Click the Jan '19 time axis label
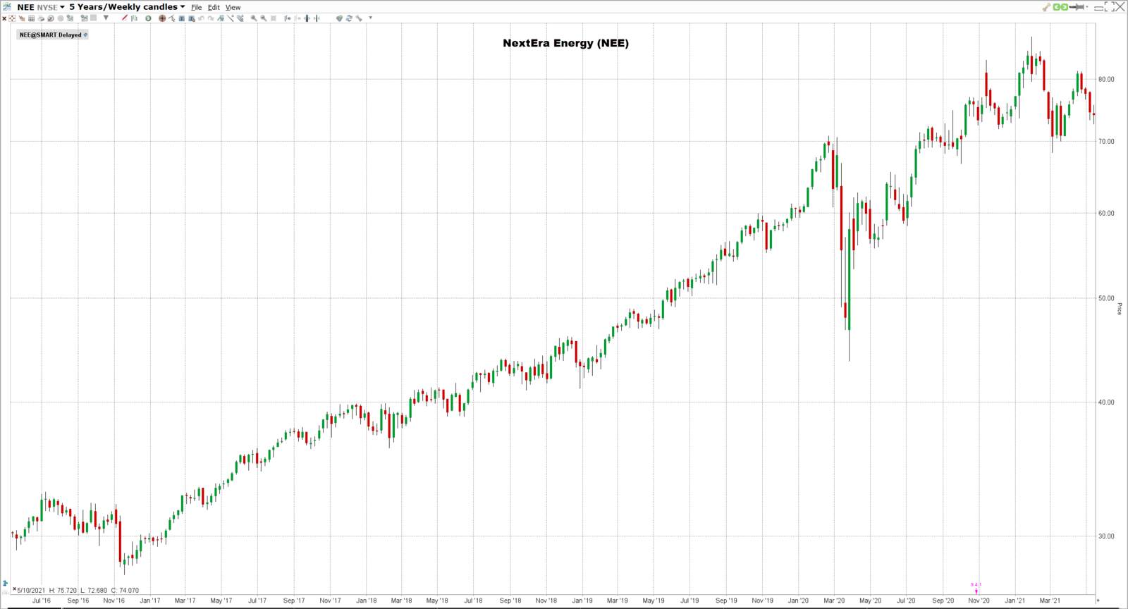 (582, 601)
